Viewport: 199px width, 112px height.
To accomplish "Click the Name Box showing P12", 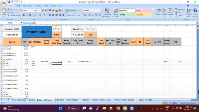I will point(10,23).
